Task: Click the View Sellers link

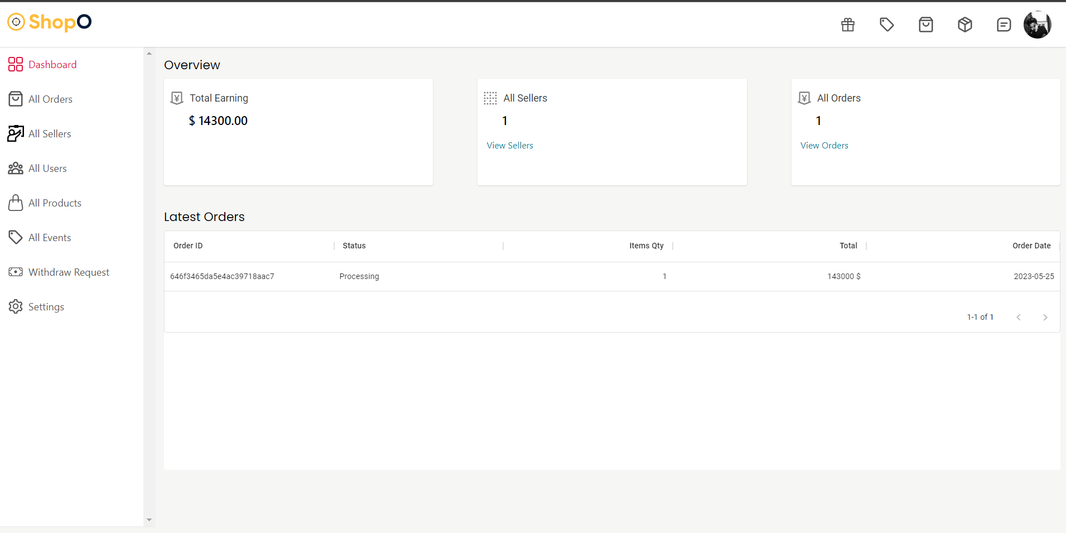Action: (x=509, y=145)
